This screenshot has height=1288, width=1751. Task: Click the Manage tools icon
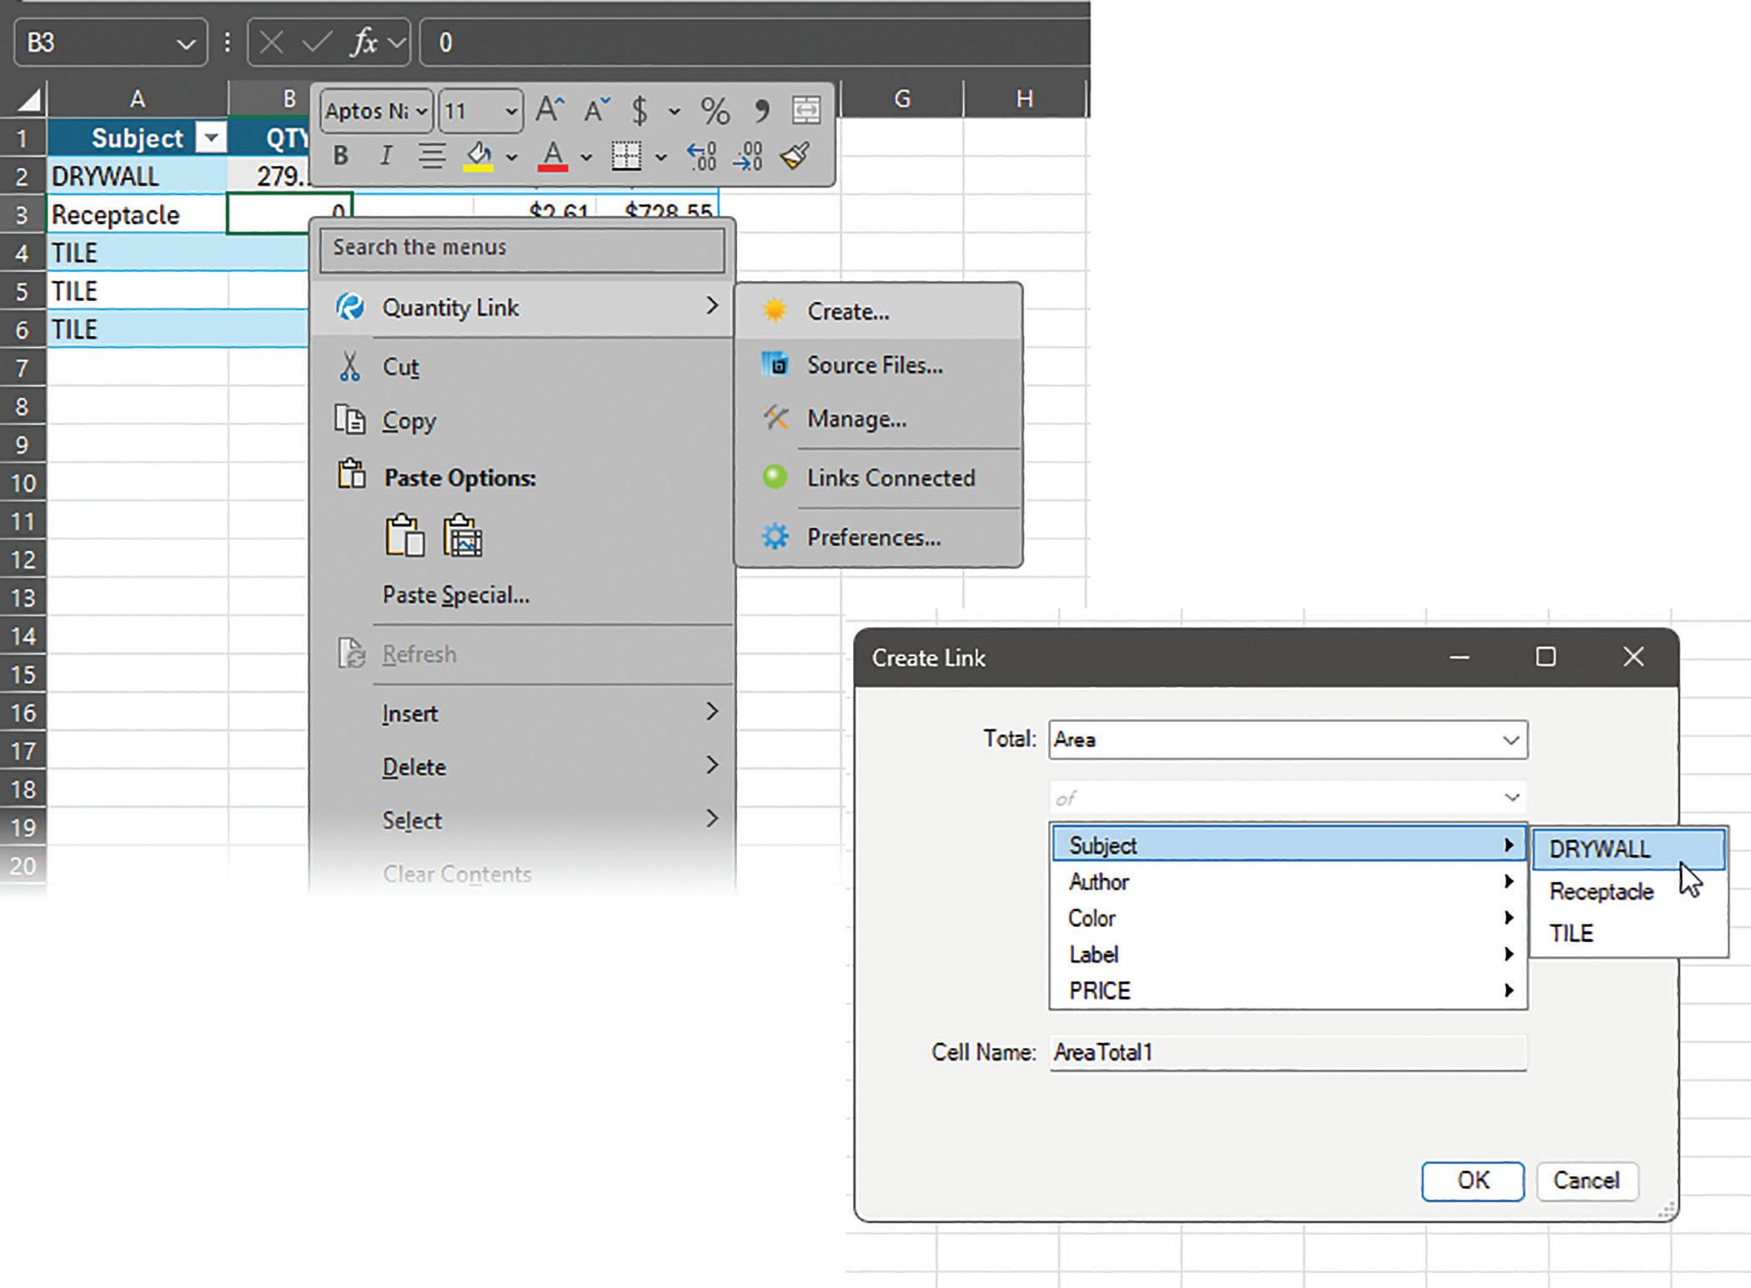[x=775, y=417]
